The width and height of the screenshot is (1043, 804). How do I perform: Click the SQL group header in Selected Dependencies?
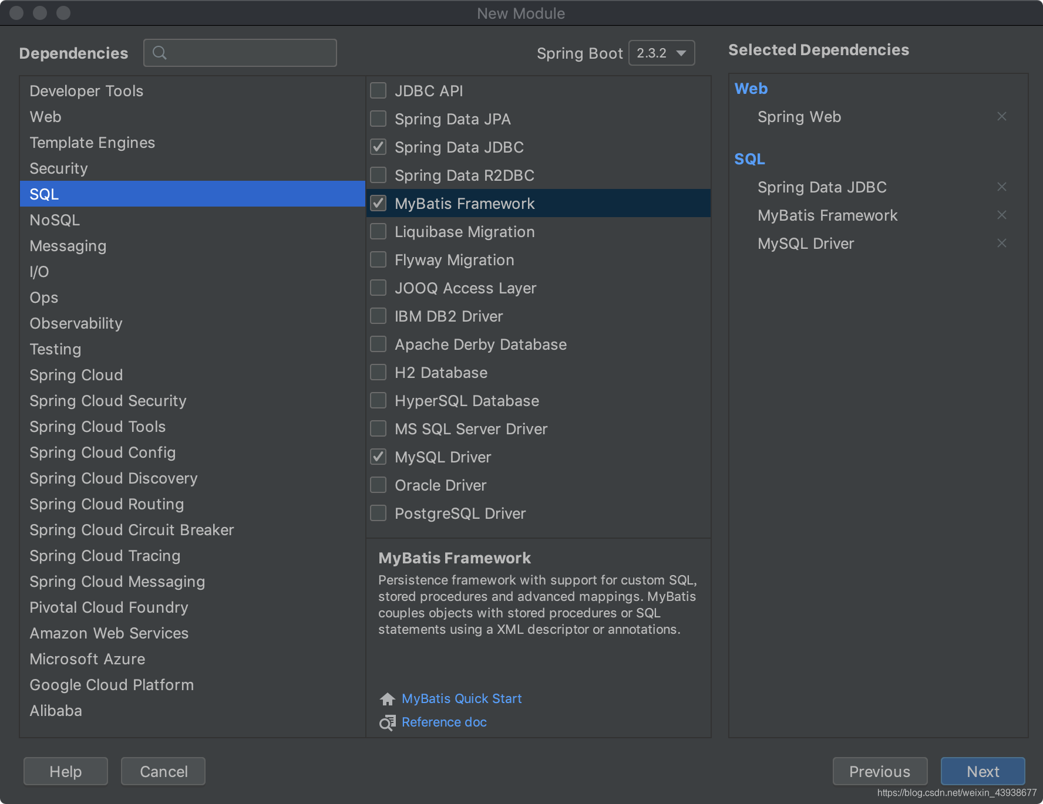point(750,159)
